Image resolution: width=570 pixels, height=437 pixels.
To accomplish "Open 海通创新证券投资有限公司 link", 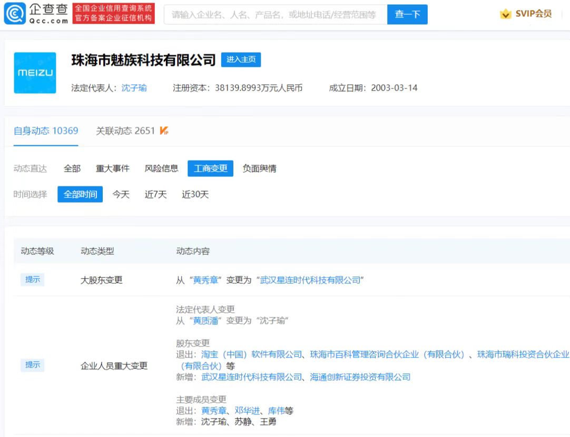I will tap(360, 377).
